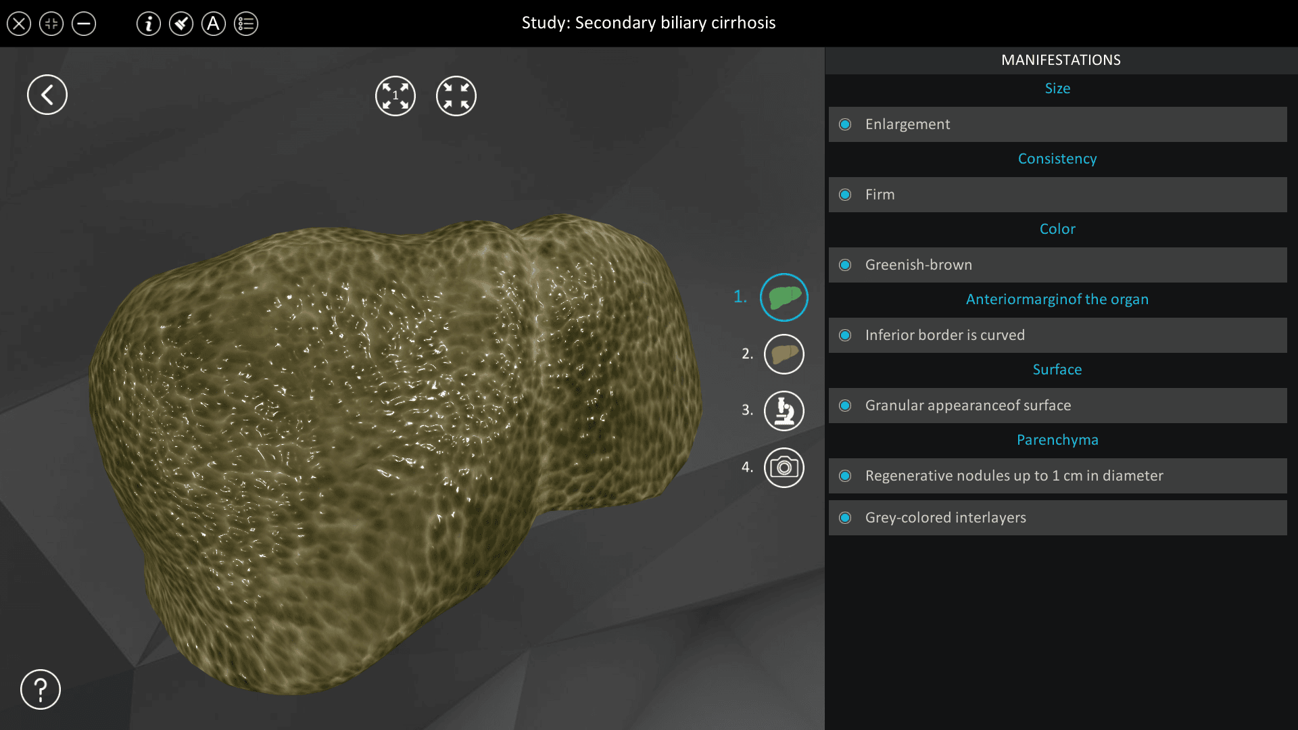Screen dimensions: 1298x730
Task: Click the 3D liver model
Action: pos(395,453)
